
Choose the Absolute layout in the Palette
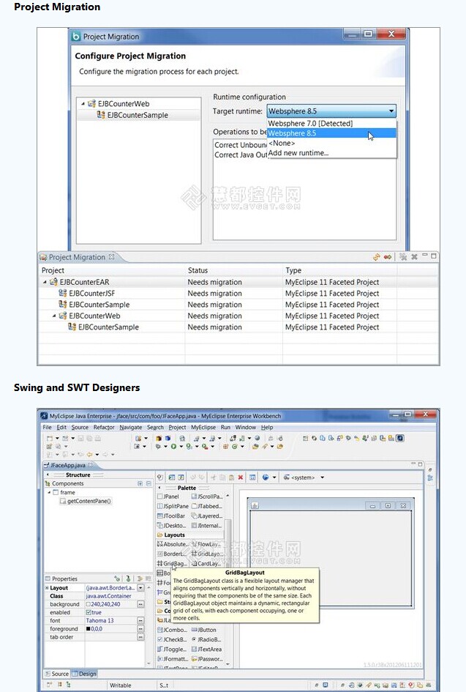(174, 544)
